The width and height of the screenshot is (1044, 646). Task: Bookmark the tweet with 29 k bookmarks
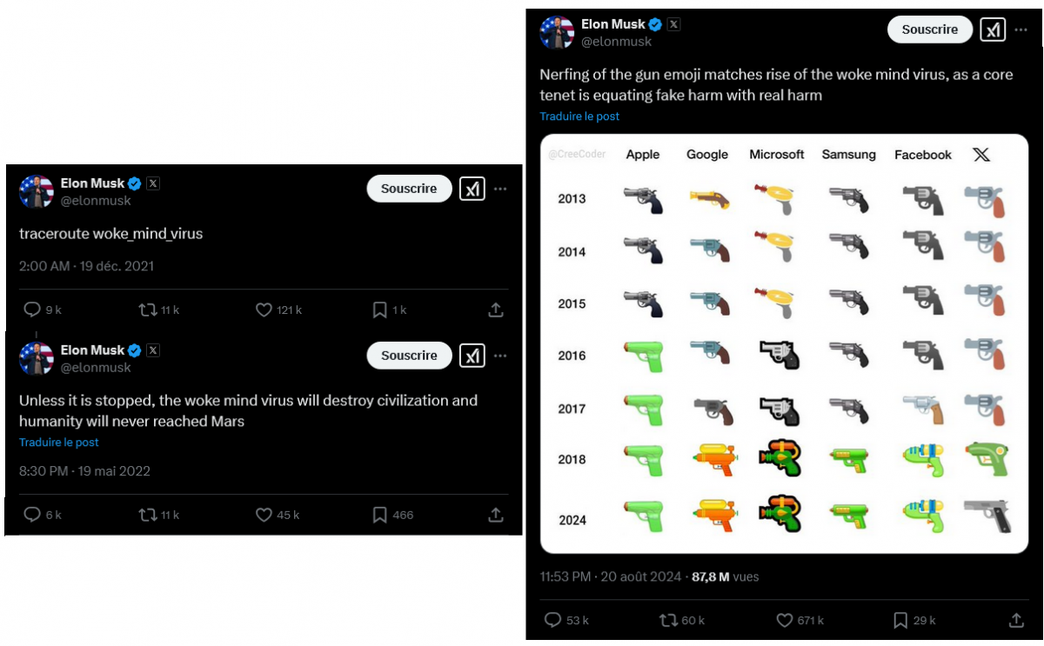point(901,620)
